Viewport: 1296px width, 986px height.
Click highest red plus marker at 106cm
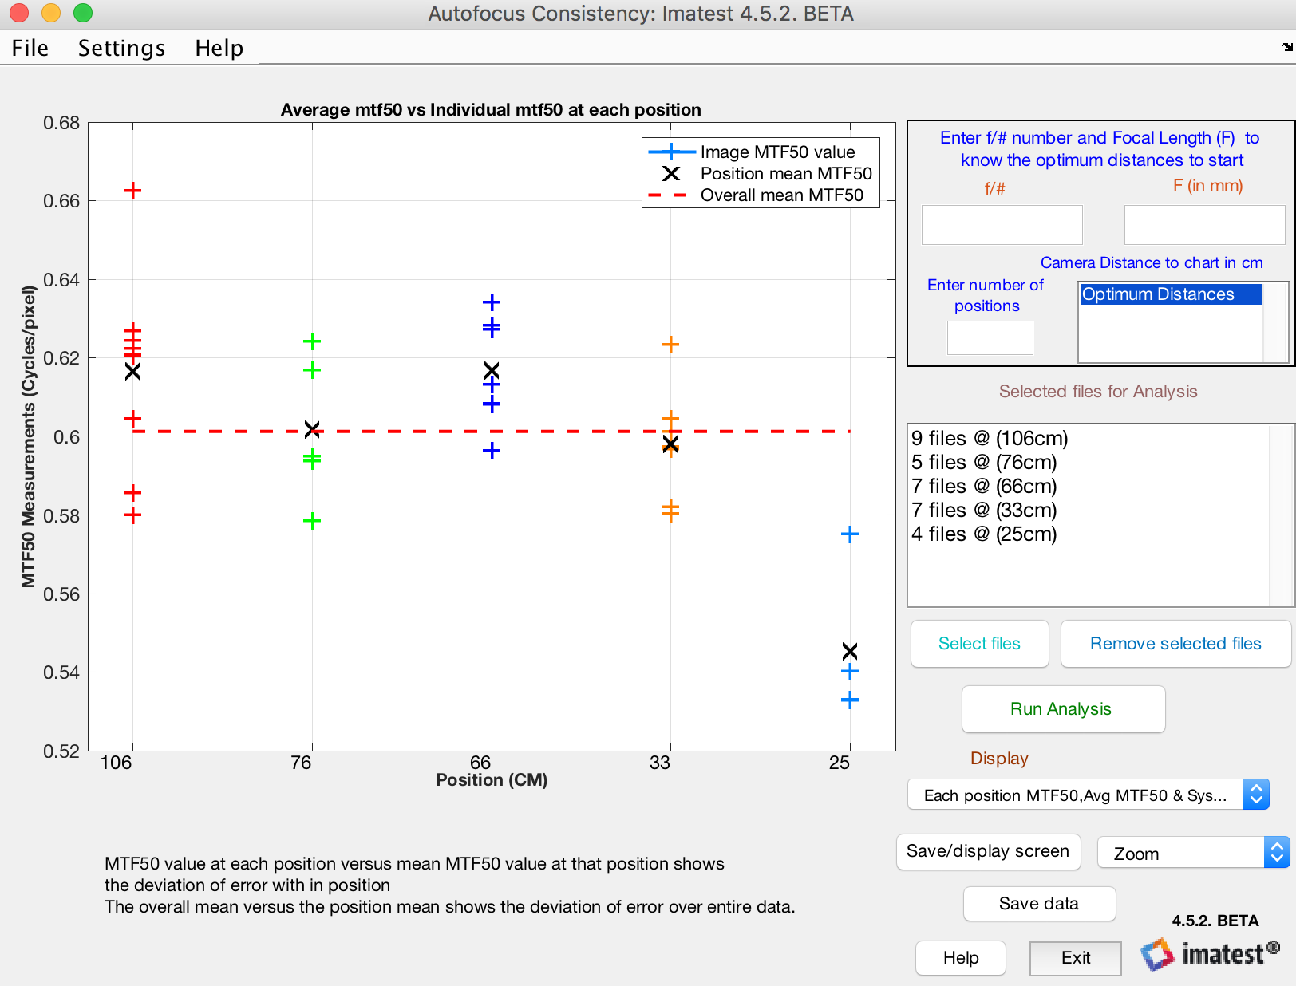pyautogui.click(x=132, y=190)
